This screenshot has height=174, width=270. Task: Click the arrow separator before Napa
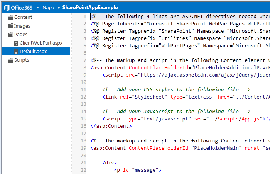(37, 8)
